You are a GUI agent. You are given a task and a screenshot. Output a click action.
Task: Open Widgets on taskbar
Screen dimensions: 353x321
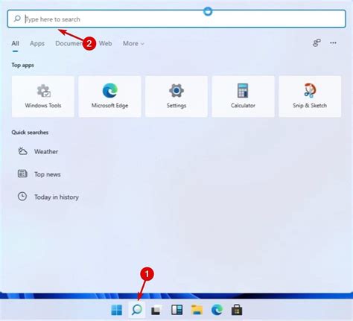[x=176, y=310]
